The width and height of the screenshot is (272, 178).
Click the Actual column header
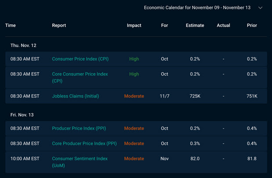coord(223,25)
